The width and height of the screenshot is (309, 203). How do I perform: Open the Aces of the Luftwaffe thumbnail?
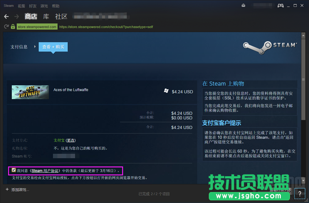click(30, 92)
